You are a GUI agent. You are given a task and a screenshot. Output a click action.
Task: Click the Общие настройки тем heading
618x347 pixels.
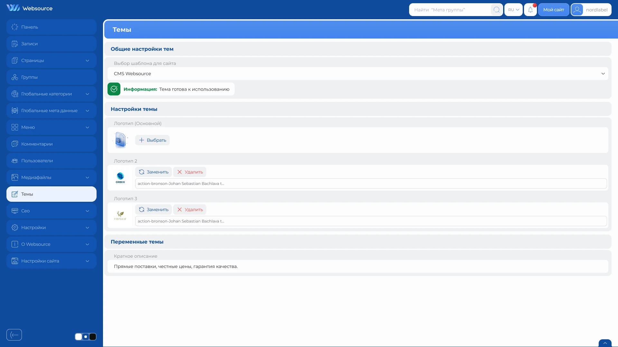(142, 49)
